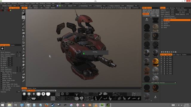The height and width of the screenshot is (107, 191).
Task: Switch to the Render room tab
Action: coord(53,8)
